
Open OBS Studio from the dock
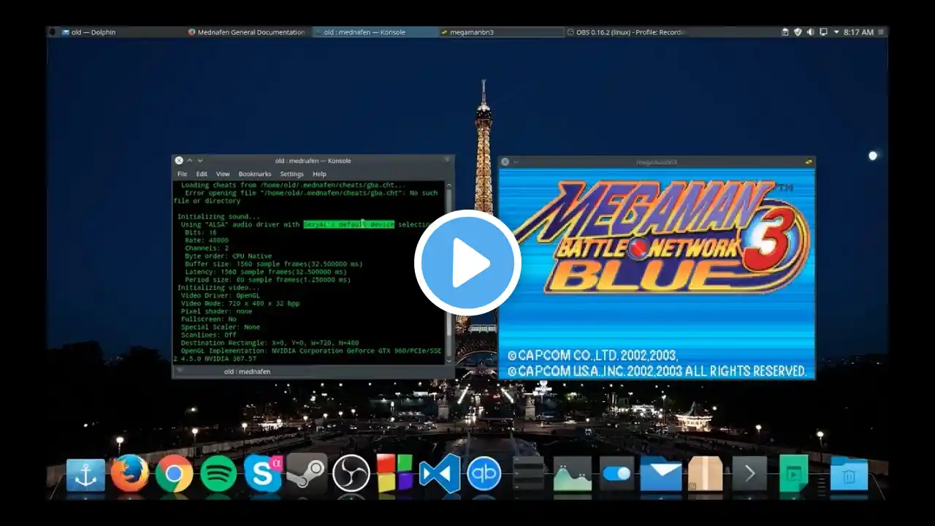click(x=351, y=475)
